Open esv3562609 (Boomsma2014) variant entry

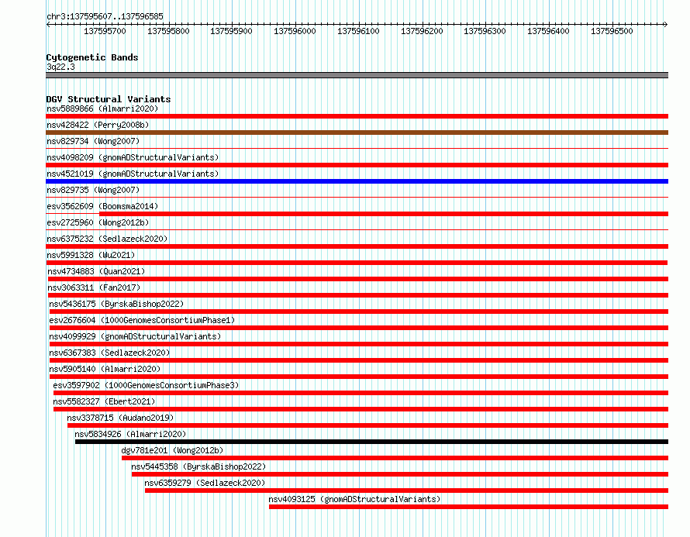point(102,206)
